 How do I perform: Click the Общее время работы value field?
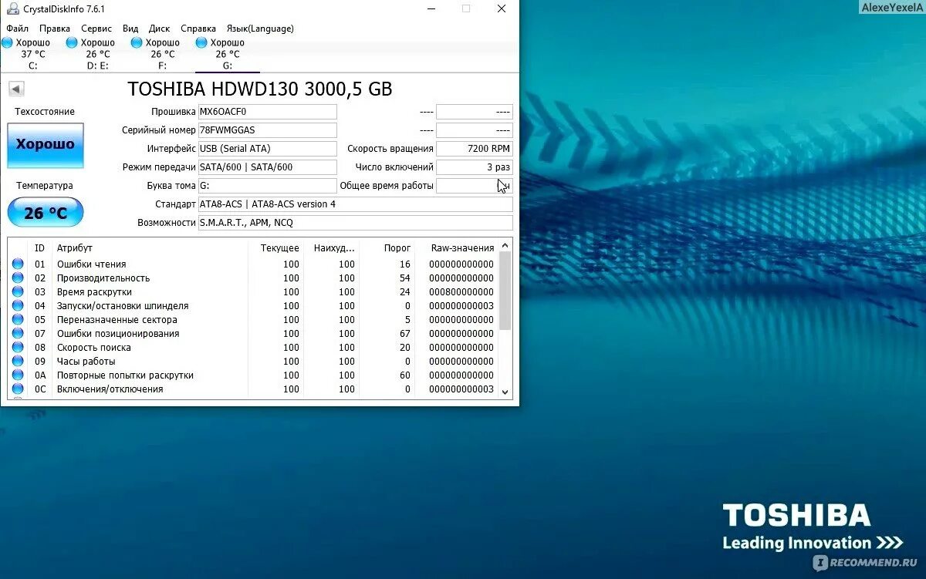[474, 186]
